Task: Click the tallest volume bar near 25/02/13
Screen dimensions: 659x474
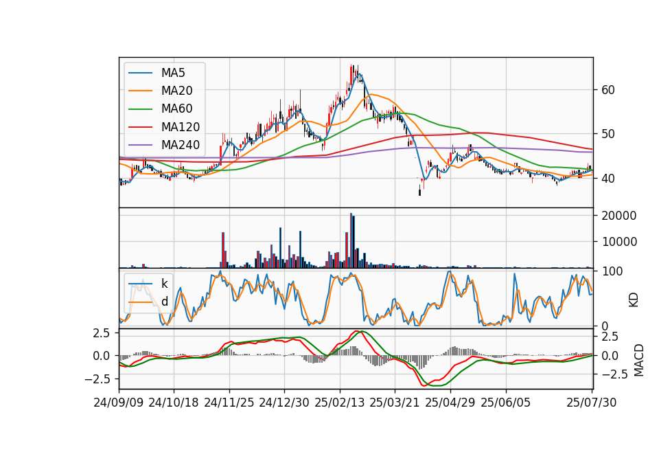Action: pos(351,240)
